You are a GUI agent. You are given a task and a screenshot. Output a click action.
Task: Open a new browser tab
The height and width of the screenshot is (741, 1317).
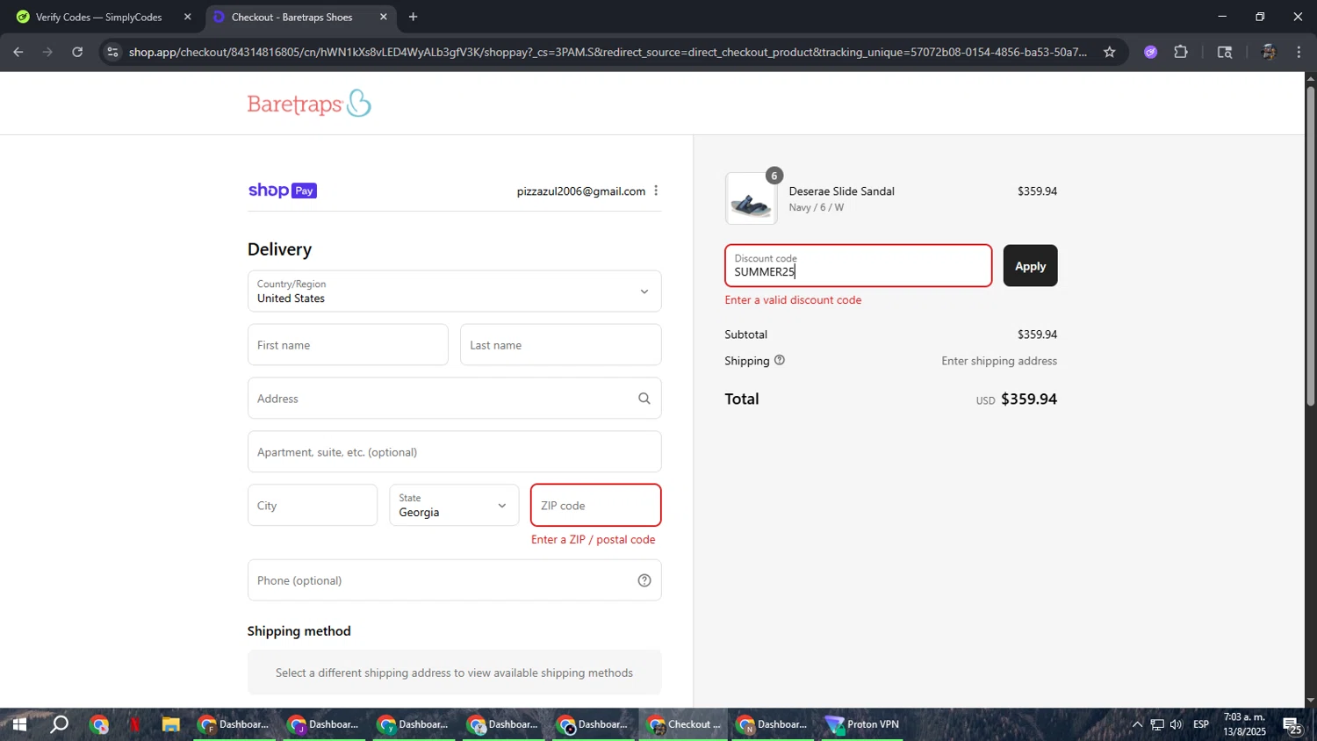(x=413, y=17)
